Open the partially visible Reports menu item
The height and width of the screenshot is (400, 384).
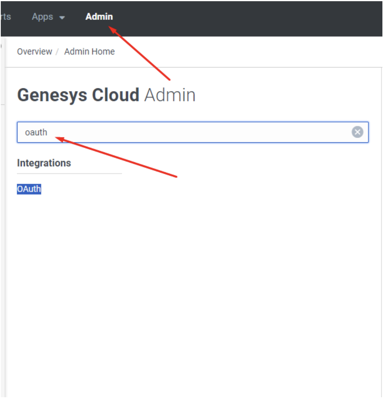coord(6,17)
